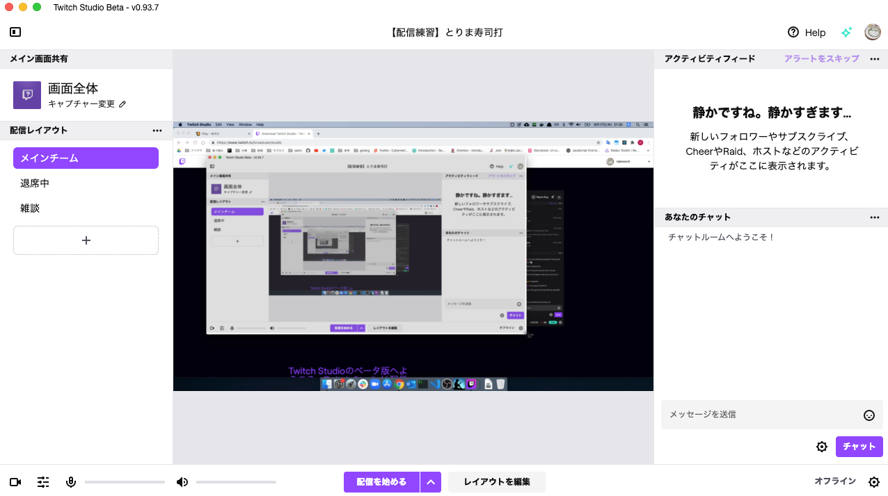The width and height of the screenshot is (888, 496).
Task: Expand the chevron next to 配信を始める
Action: (x=431, y=482)
